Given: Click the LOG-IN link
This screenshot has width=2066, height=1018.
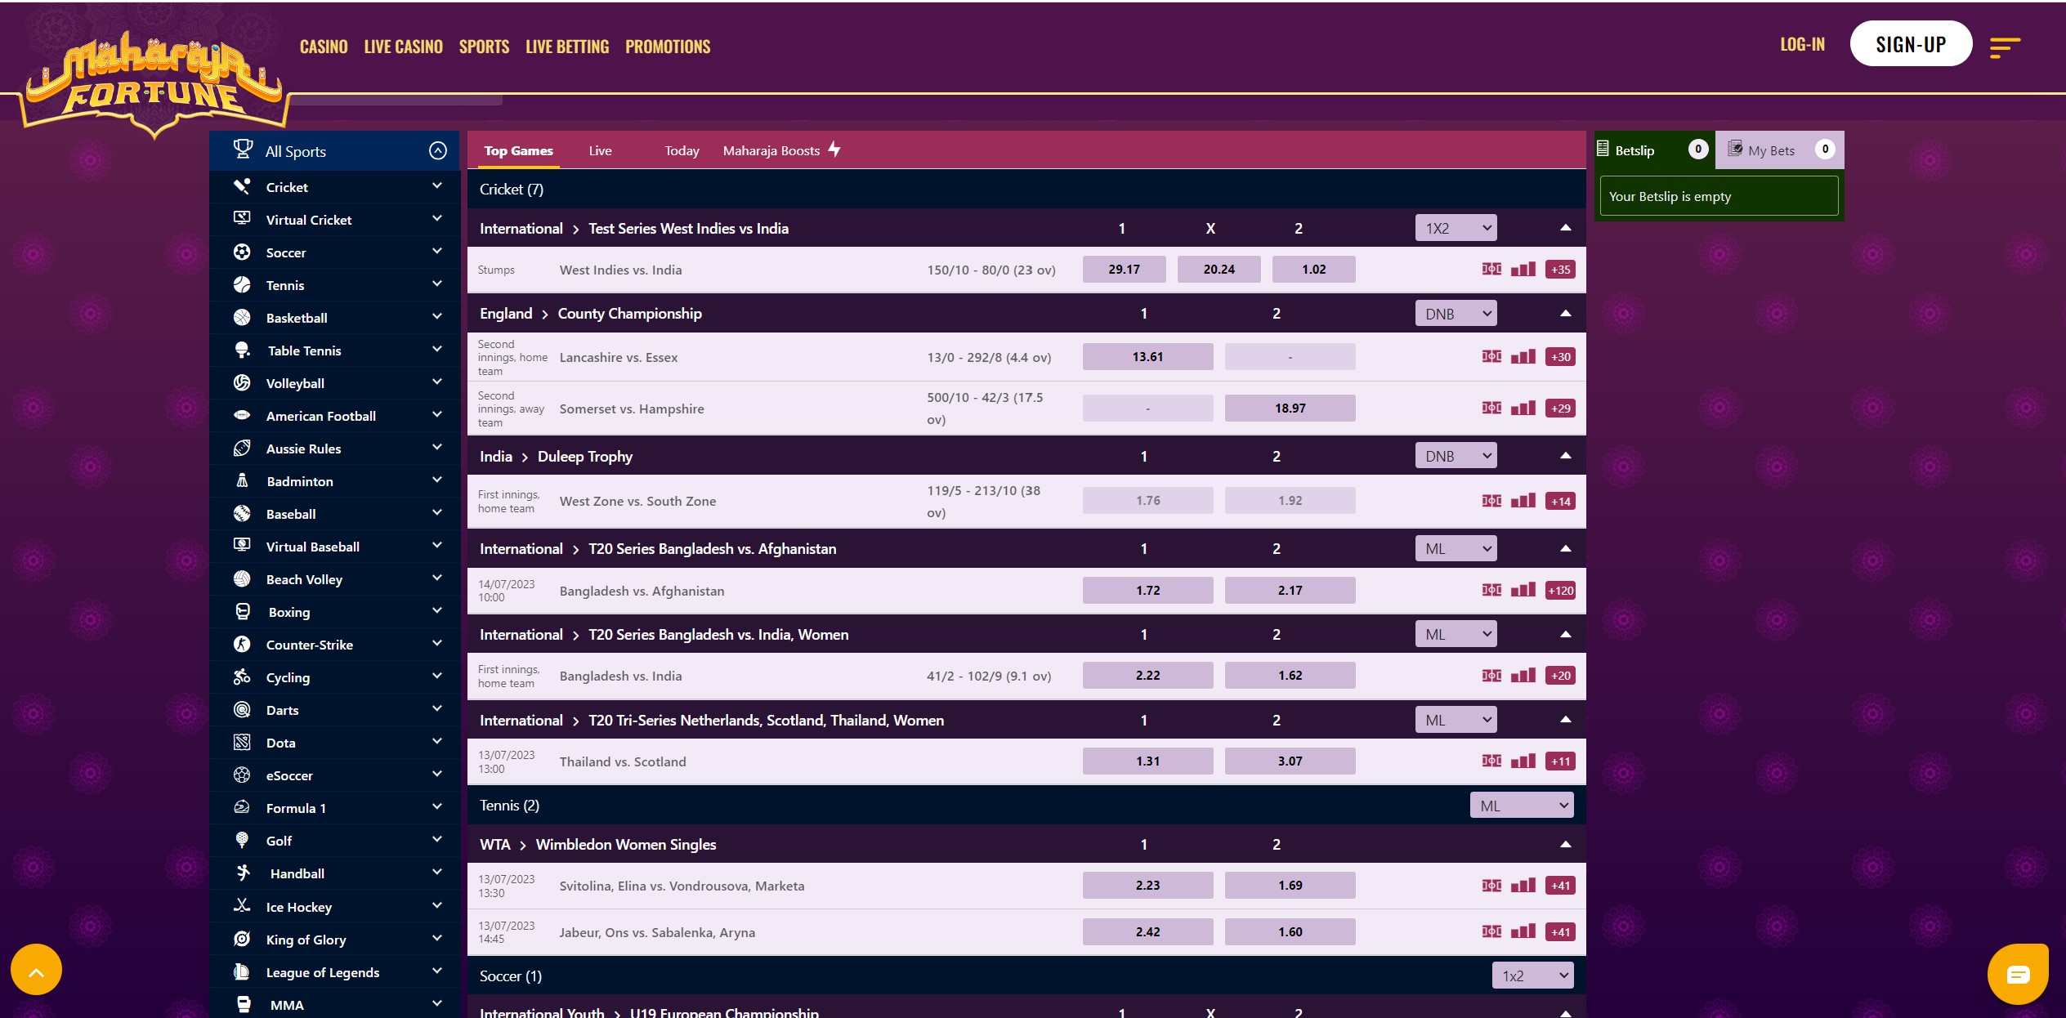Looking at the screenshot, I should click(x=1802, y=44).
